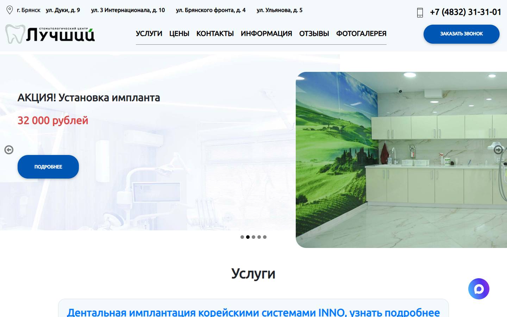Open the ОТЗЫВЫ page
The height and width of the screenshot is (317, 507).
[x=314, y=33]
